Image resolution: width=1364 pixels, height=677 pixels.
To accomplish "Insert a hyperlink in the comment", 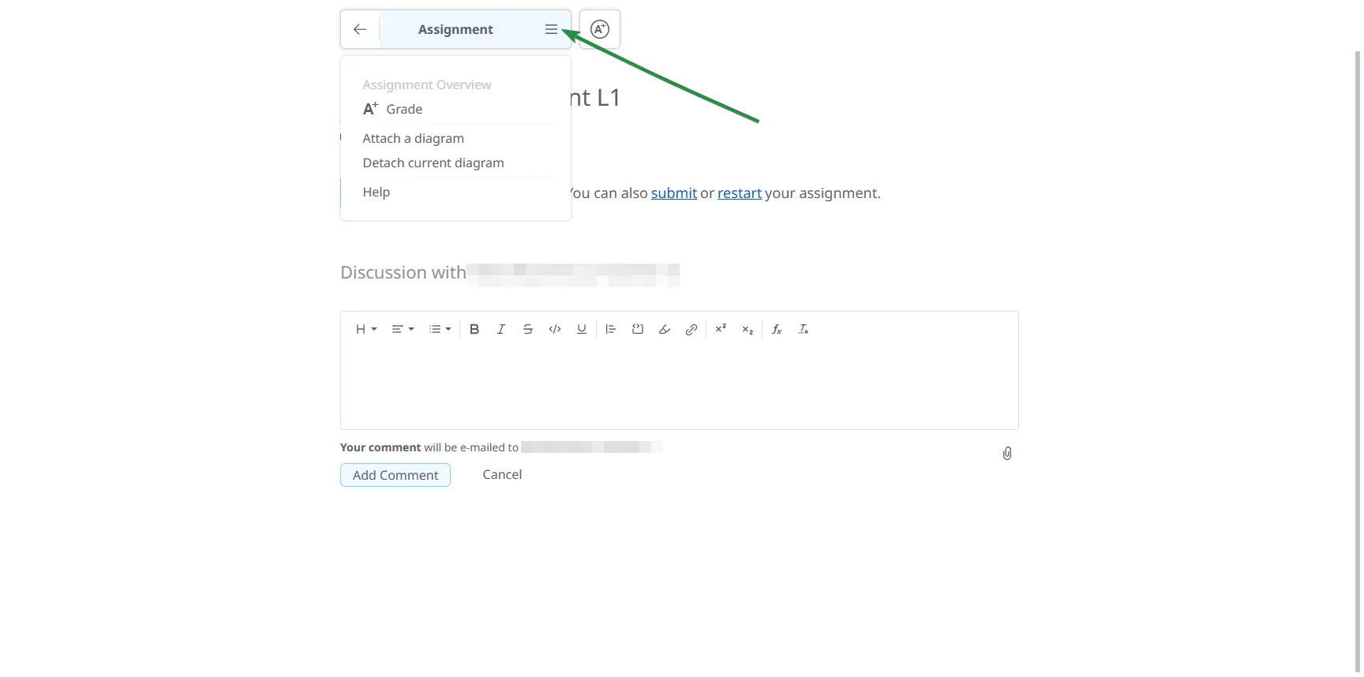I will (x=691, y=330).
